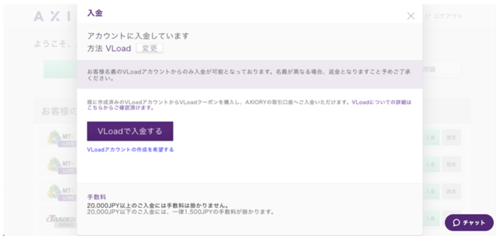The width and height of the screenshot is (496, 242).
Task: Click the second MT4 LIVE account icon
Action: (61, 165)
